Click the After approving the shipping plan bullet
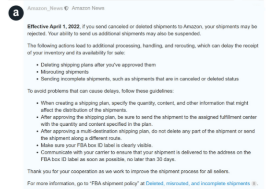Viewport: 266px width, 189px height. [x=149, y=121]
